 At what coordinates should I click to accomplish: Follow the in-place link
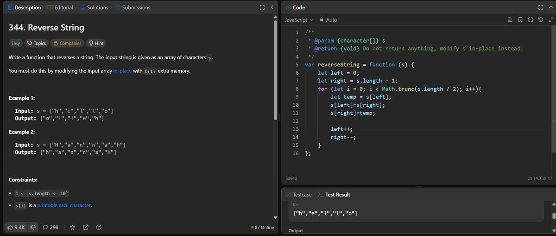click(122, 71)
